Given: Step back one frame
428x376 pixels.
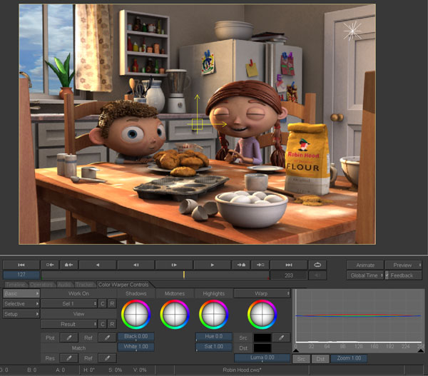Looking at the screenshot, I should click(x=136, y=265).
